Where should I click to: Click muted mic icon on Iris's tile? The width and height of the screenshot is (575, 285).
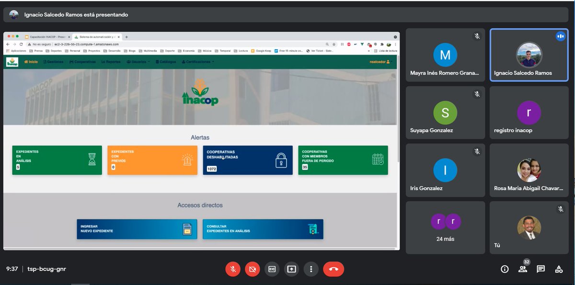coord(477,151)
